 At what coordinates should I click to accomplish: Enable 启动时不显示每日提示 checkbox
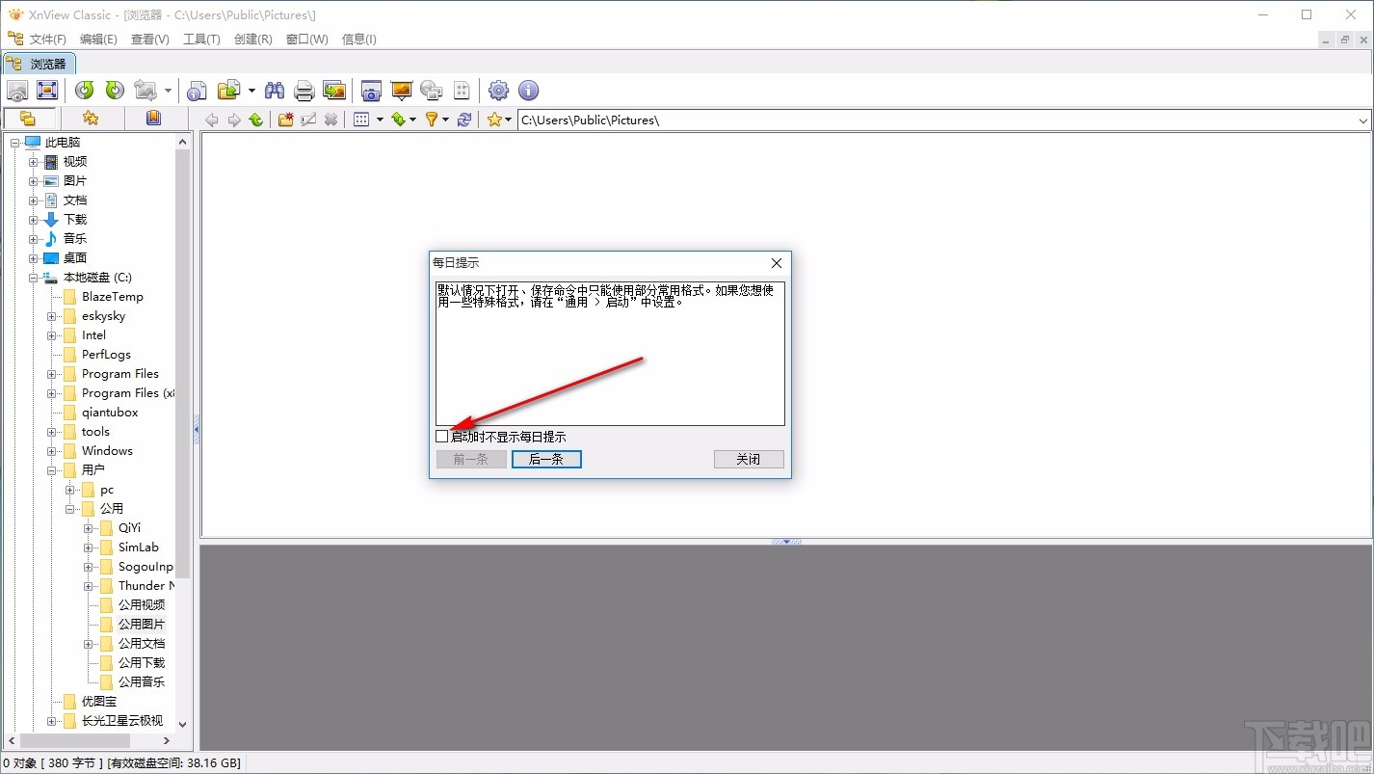pos(442,437)
